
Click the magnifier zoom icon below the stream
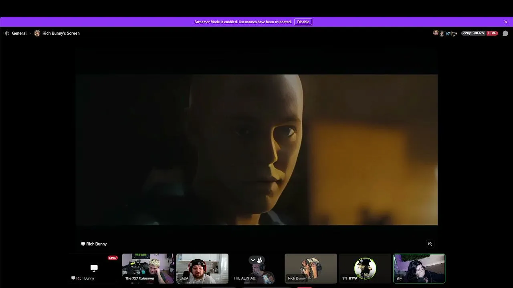point(430,244)
